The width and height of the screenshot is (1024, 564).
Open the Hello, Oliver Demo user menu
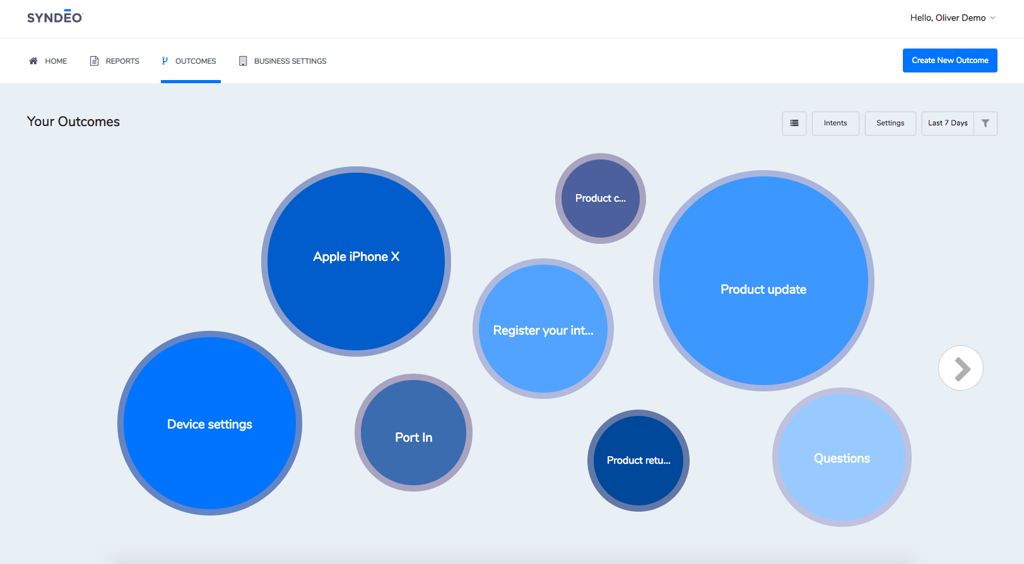(953, 18)
